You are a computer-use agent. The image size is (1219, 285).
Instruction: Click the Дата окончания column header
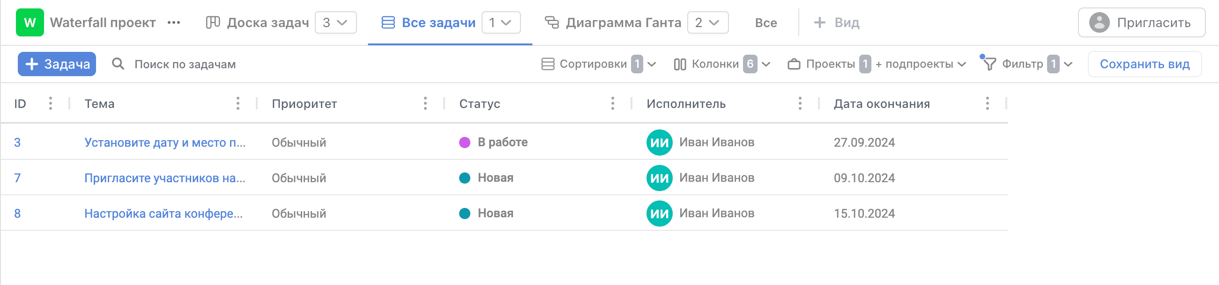(882, 104)
